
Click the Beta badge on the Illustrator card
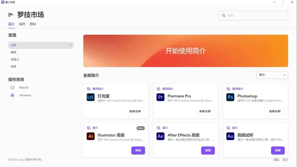point(141,128)
